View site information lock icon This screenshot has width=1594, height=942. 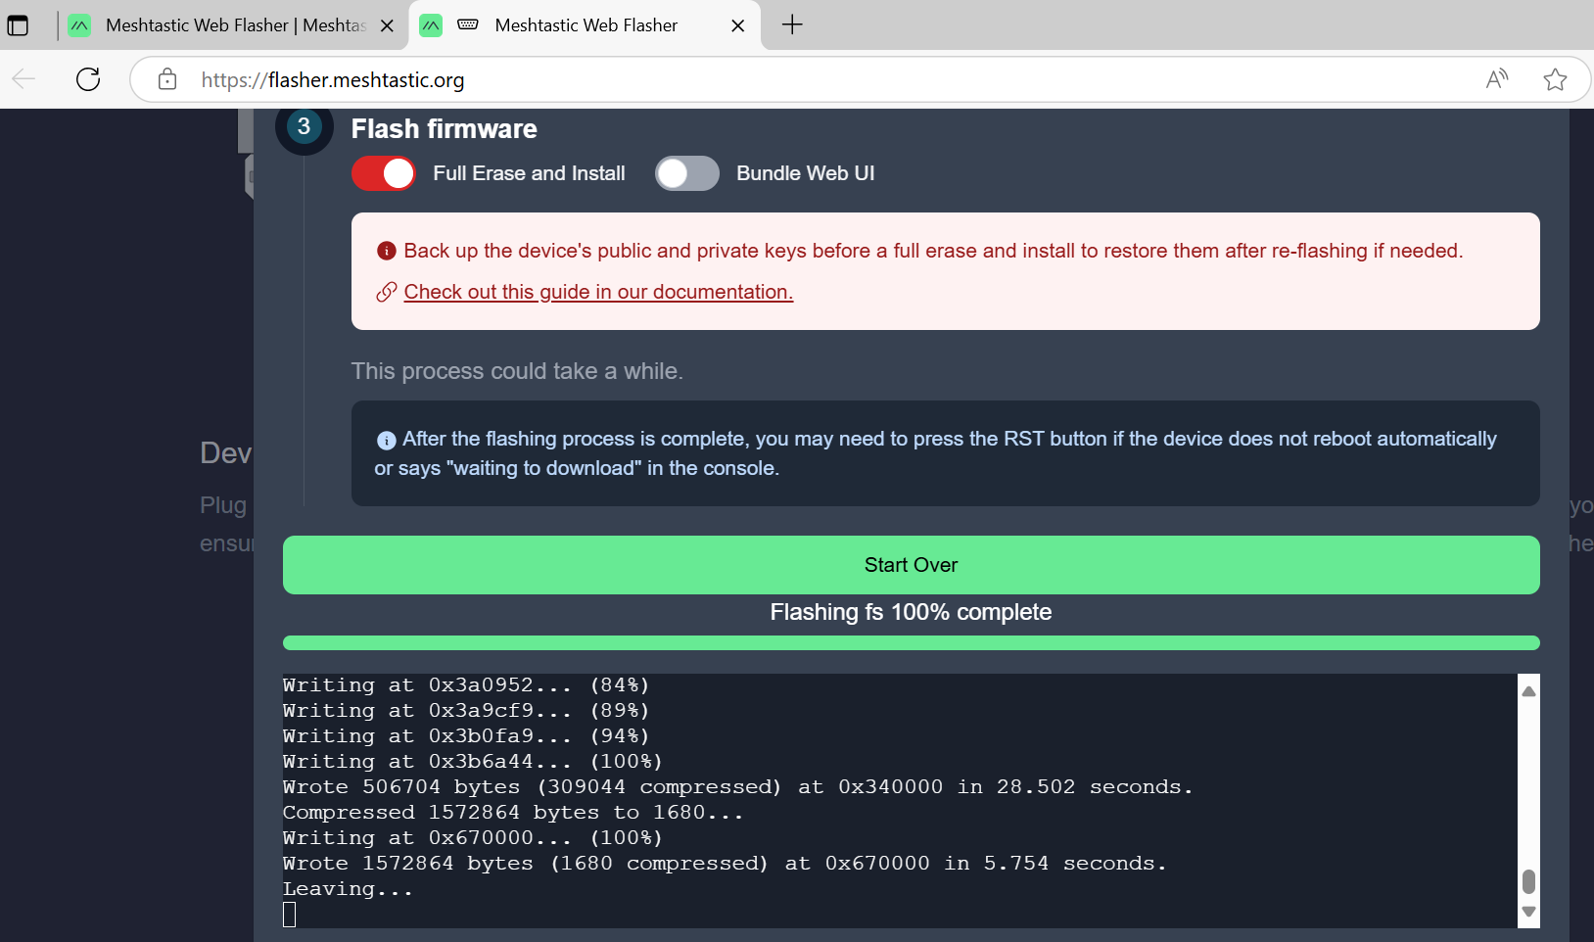pyautogui.click(x=167, y=79)
